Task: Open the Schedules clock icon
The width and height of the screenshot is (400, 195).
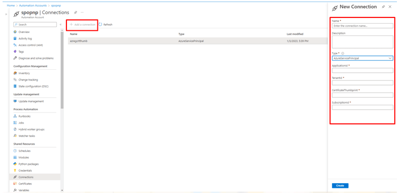Action: [x=15, y=151]
